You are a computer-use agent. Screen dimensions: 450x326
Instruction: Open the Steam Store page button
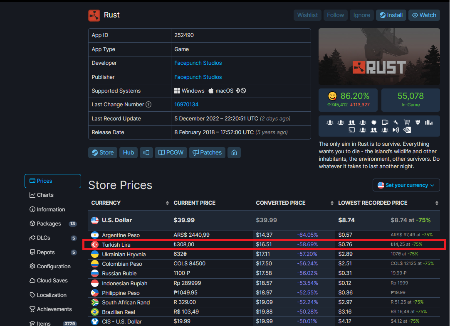point(103,152)
